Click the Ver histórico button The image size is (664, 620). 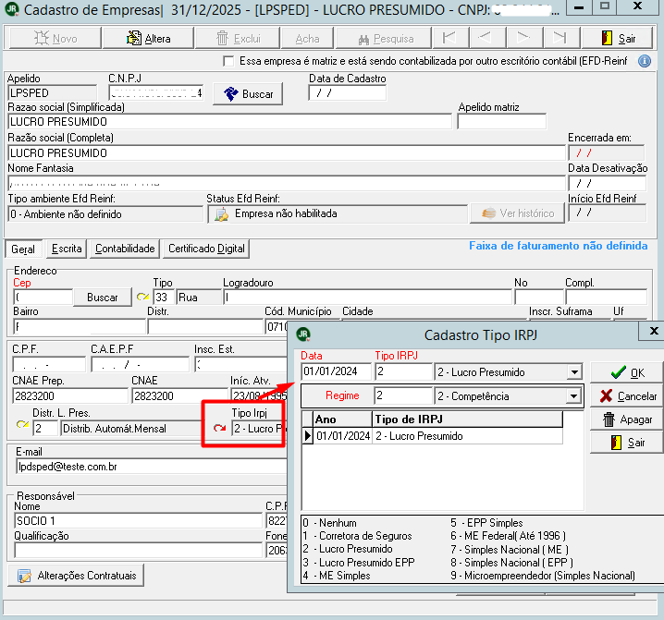pos(518,213)
